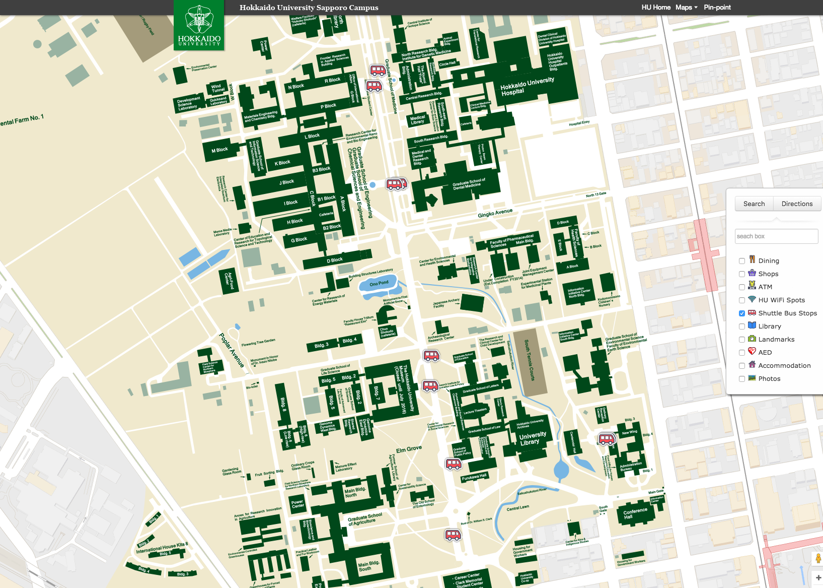Open the topmost shuttle bus stop marker
The height and width of the screenshot is (588, 823).
[378, 70]
